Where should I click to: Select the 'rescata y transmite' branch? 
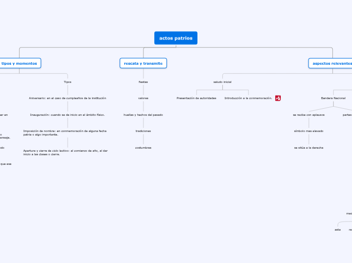click(143, 63)
